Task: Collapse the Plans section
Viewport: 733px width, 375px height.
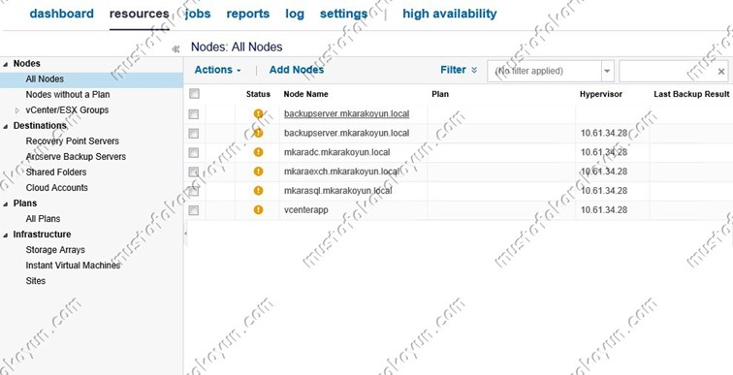Action: 6,203
